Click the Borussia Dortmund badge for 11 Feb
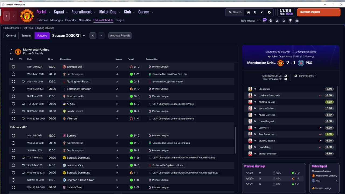 tap(64, 158)
